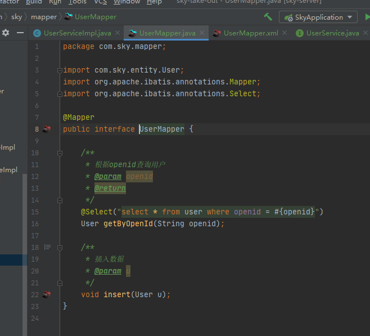Switch to UserServiceImpl.java tab
The width and height of the screenshot is (370, 336).
click(x=78, y=33)
